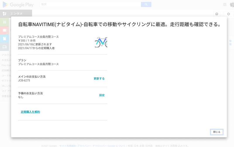Click the green Apps sidebar icon
Viewport: 234px width, 147px height.
(4, 22)
